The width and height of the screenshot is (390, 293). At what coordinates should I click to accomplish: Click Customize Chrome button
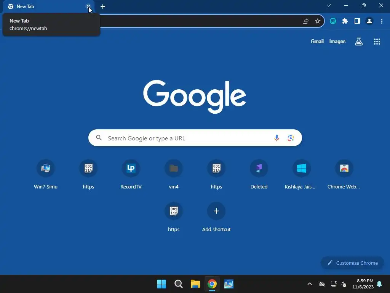click(352, 263)
